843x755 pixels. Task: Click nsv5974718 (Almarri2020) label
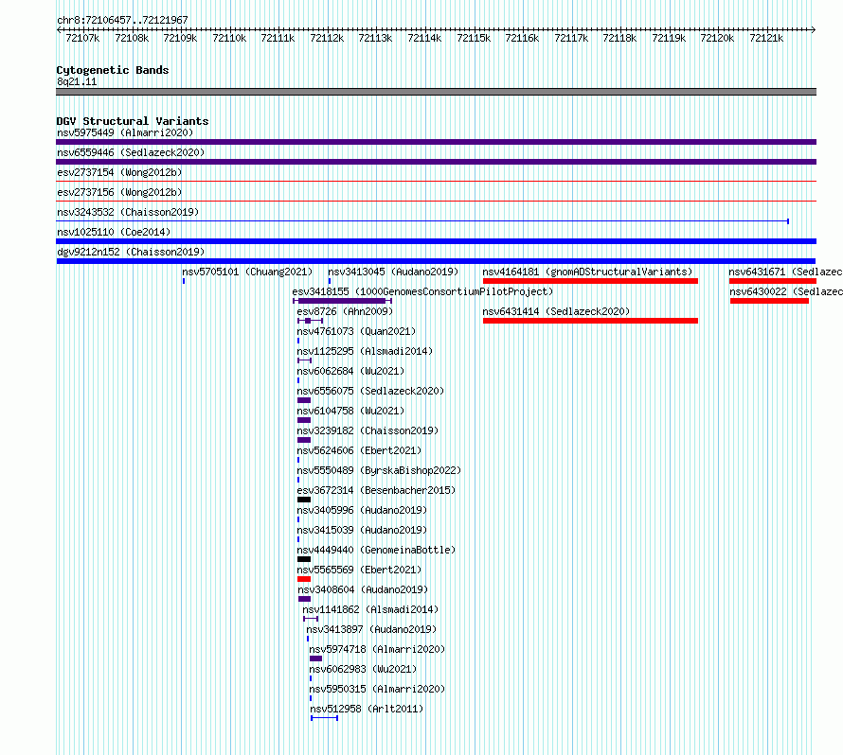coord(377,649)
